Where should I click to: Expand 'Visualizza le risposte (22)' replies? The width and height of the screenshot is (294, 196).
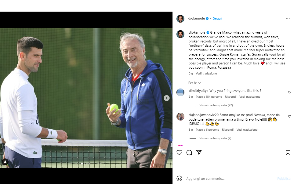(216, 105)
